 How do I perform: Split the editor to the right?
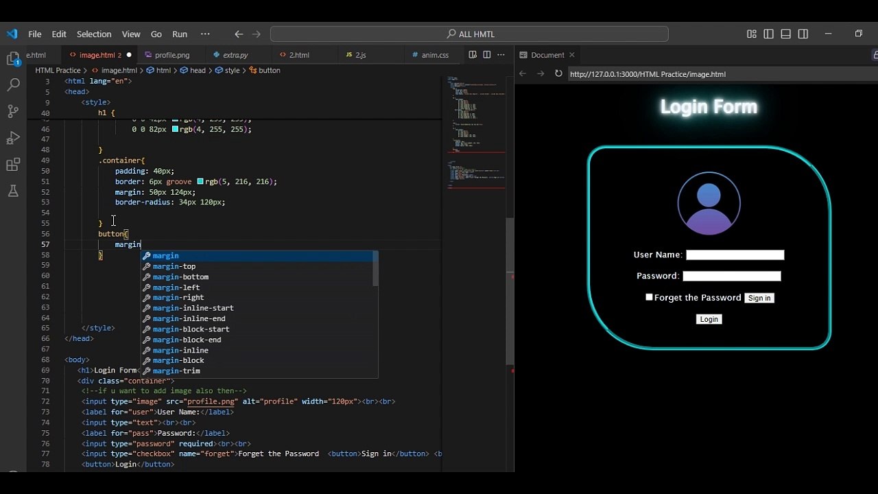click(487, 55)
